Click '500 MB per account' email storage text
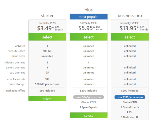The width and height of the screenshot is (165, 120). click(x=47, y=84)
